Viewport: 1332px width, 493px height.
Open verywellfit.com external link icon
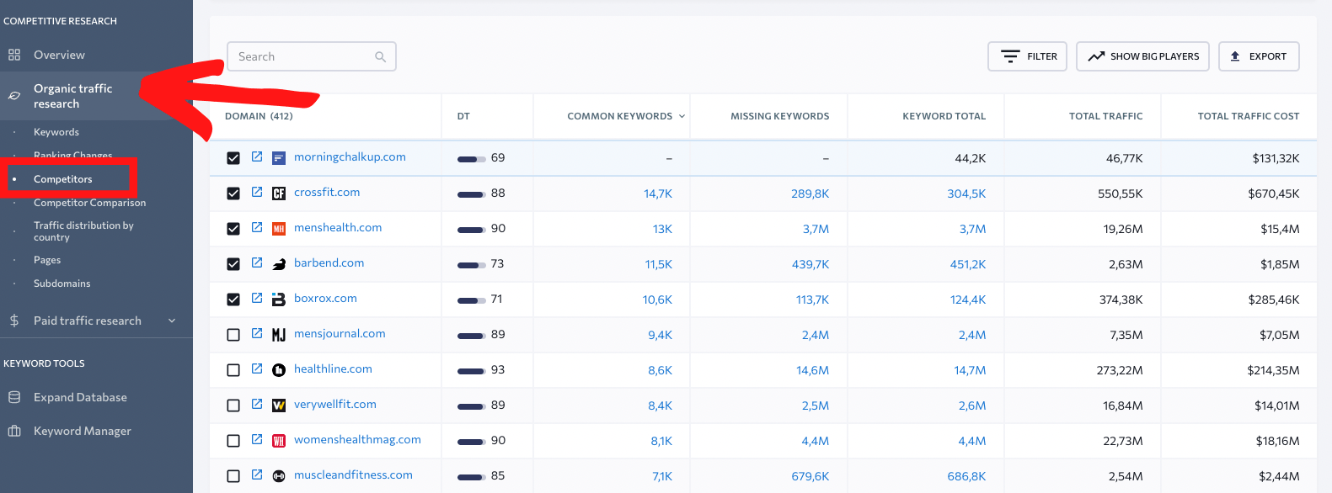point(257,405)
